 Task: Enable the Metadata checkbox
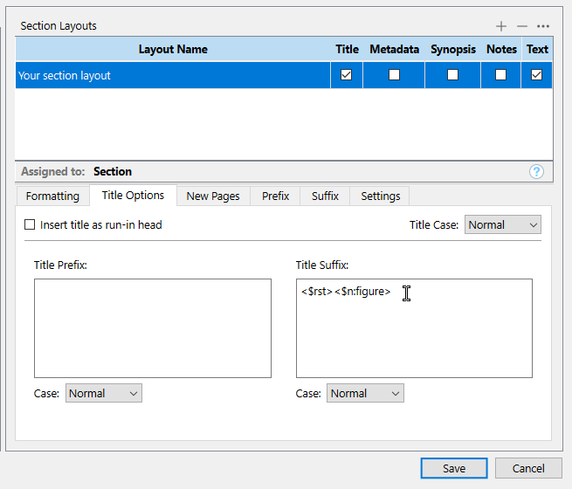(x=394, y=75)
